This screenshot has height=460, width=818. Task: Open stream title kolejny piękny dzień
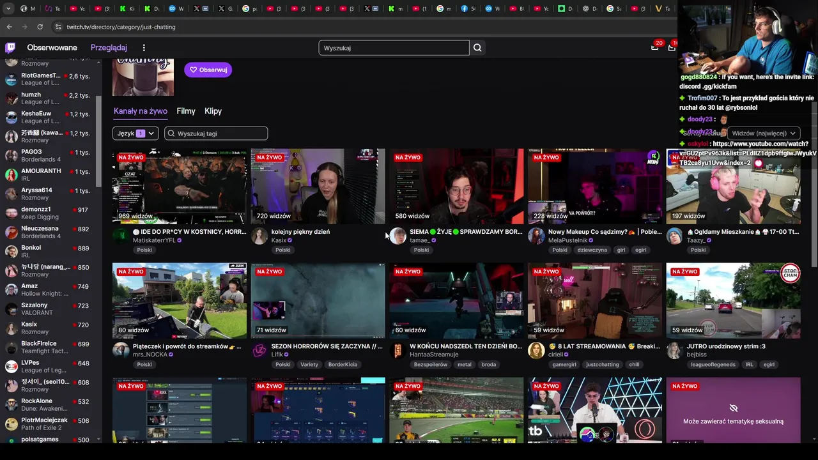(x=300, y=232)
